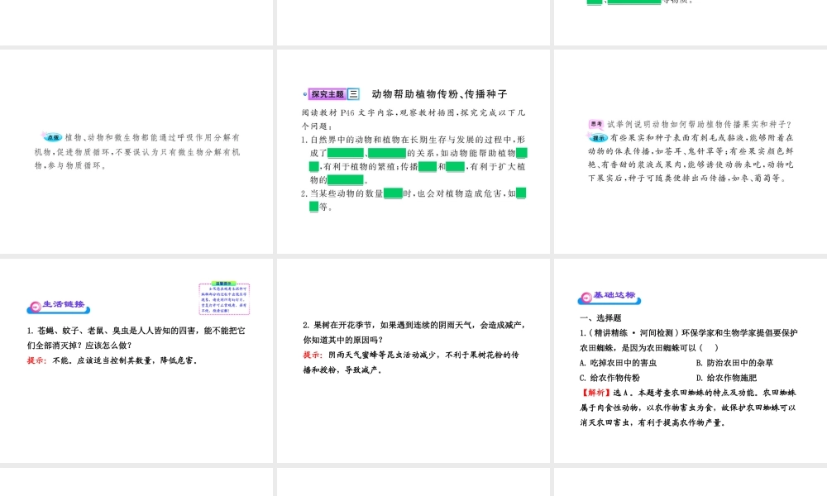Click the line 阅读教材 P46 文字内容
The width and height of the screenshot is (827, 496).
pos(413,112)
